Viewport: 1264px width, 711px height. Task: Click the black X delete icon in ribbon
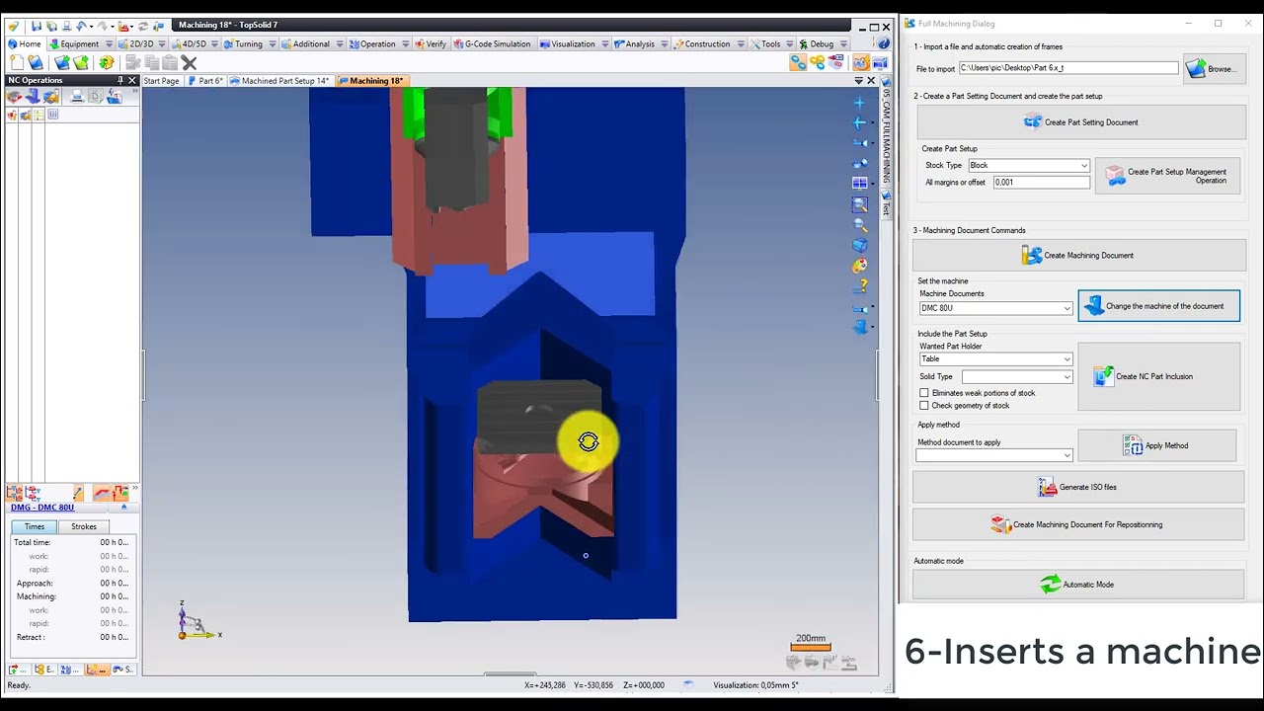(189, 62)
